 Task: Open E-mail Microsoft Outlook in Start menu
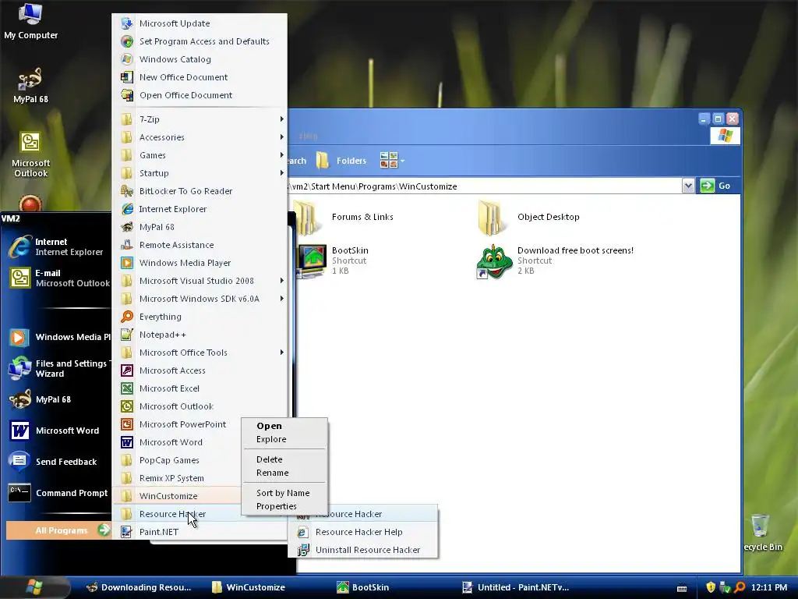coord(58,278)
